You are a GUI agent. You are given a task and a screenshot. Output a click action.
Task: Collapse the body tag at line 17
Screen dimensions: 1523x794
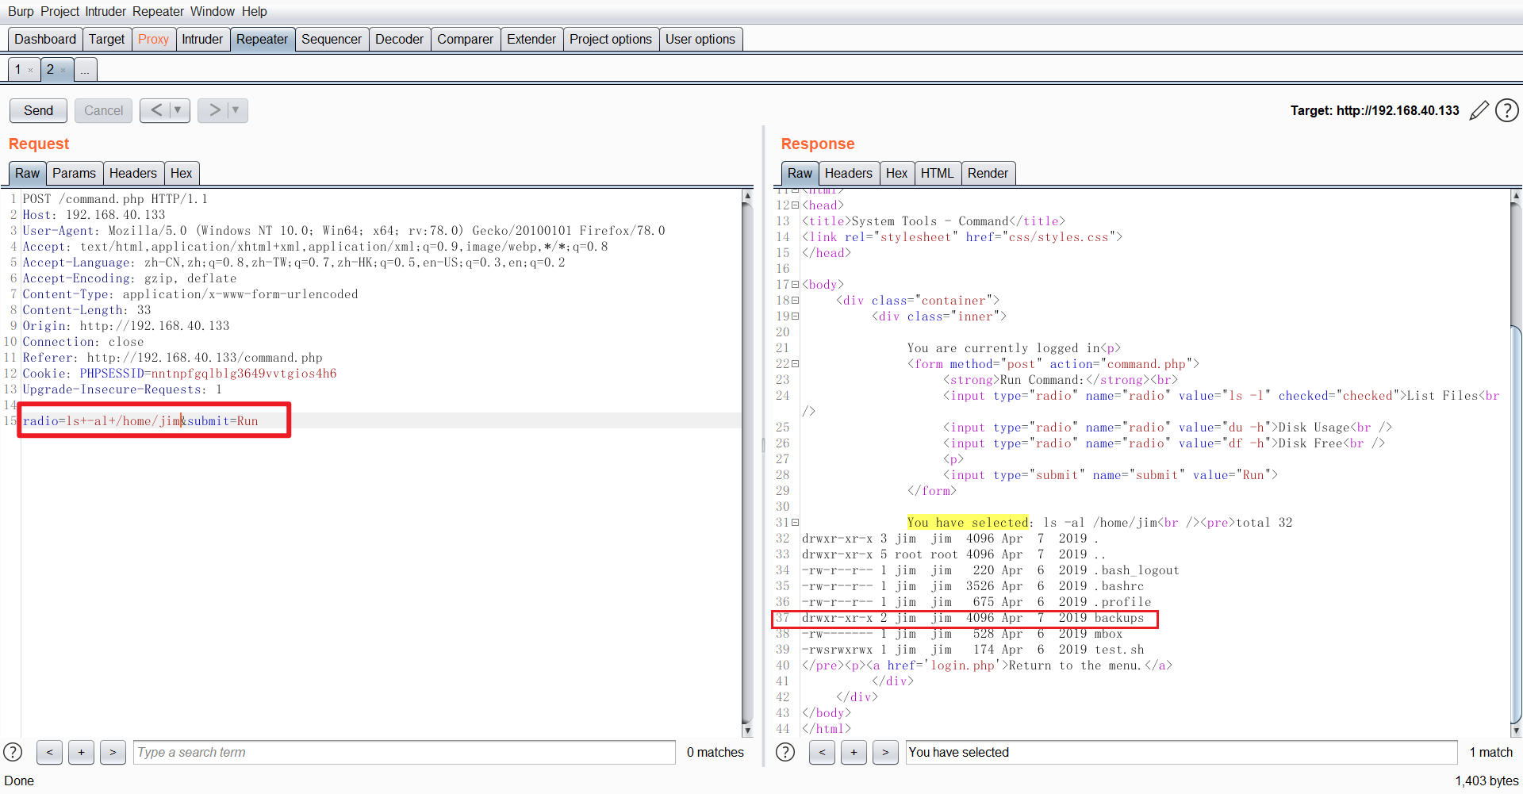796,285
